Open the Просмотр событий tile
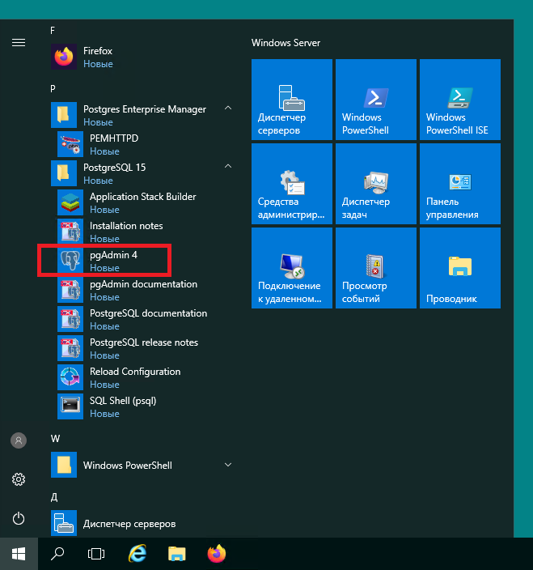Image resolution: width=533 pixels, height=570 pixels. point(376,268)
